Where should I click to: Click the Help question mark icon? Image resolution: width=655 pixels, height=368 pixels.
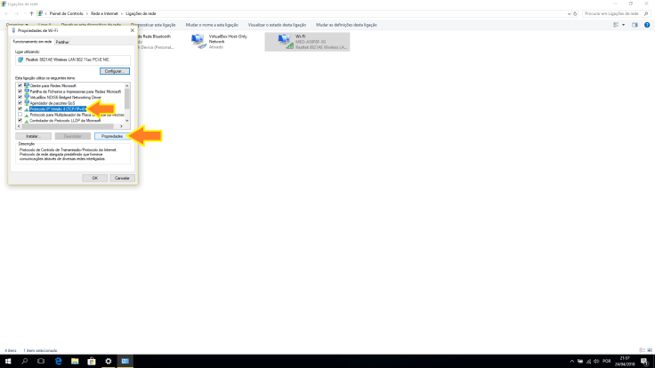tap(646, 24)
